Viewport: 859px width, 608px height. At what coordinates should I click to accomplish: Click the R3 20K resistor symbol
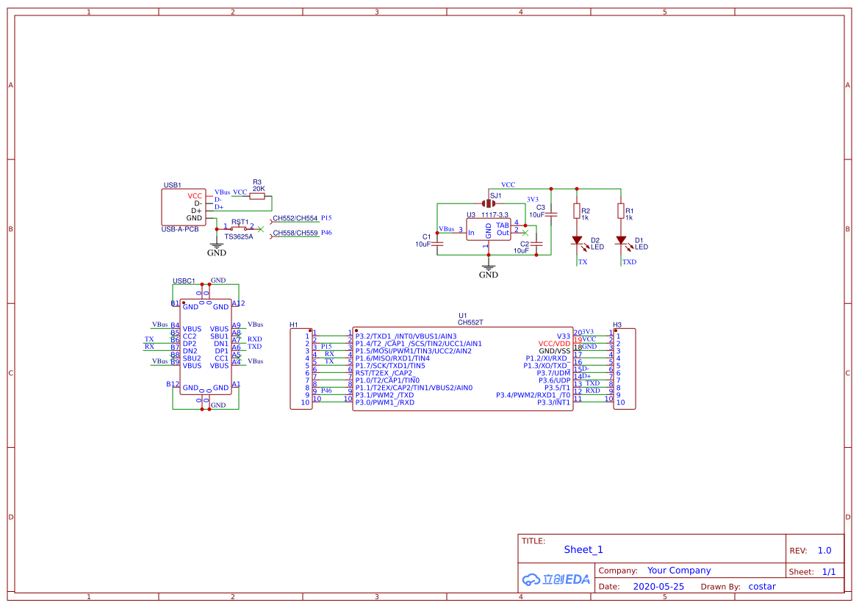(257, 196)
